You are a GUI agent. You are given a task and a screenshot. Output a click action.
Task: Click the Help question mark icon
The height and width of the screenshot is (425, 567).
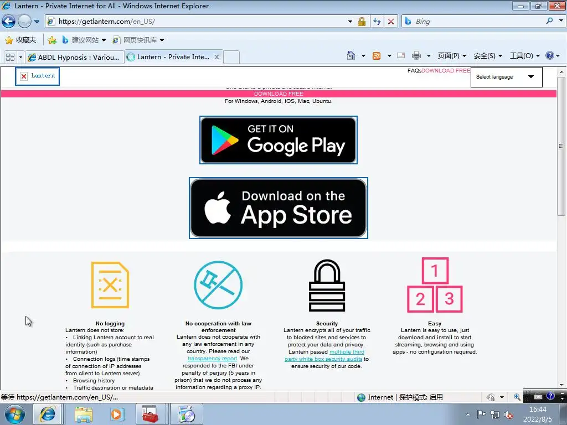point(550,55)
